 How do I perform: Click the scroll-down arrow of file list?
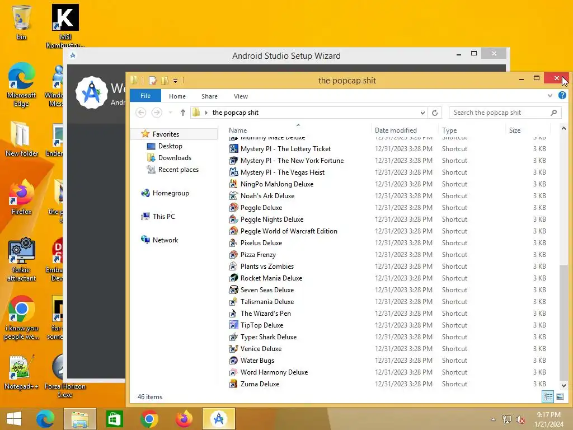[x=563, y=385]
